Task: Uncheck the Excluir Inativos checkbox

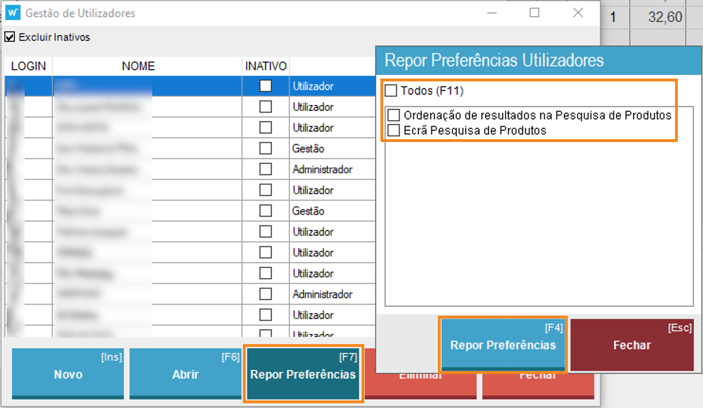Action: (x=10, y=37)
